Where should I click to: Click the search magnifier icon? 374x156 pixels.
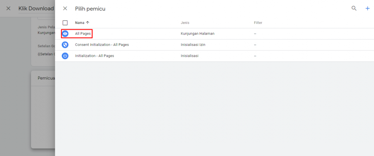[x=354, y=8]
